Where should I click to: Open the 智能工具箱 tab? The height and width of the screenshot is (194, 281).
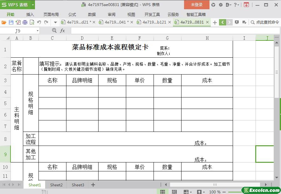tap(196, 15)
